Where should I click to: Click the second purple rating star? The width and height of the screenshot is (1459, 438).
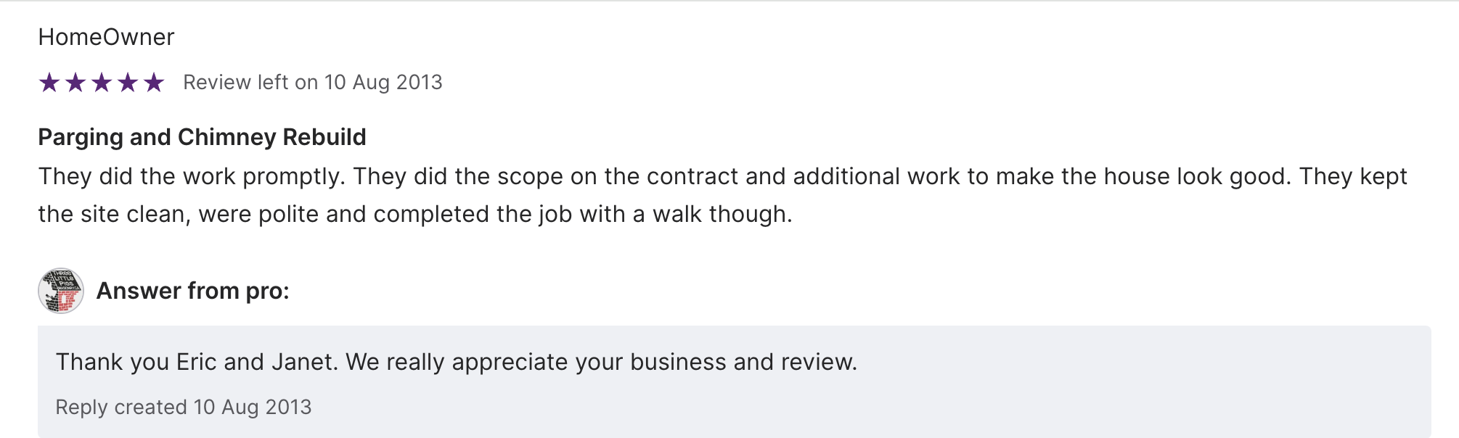coord(75,83)
